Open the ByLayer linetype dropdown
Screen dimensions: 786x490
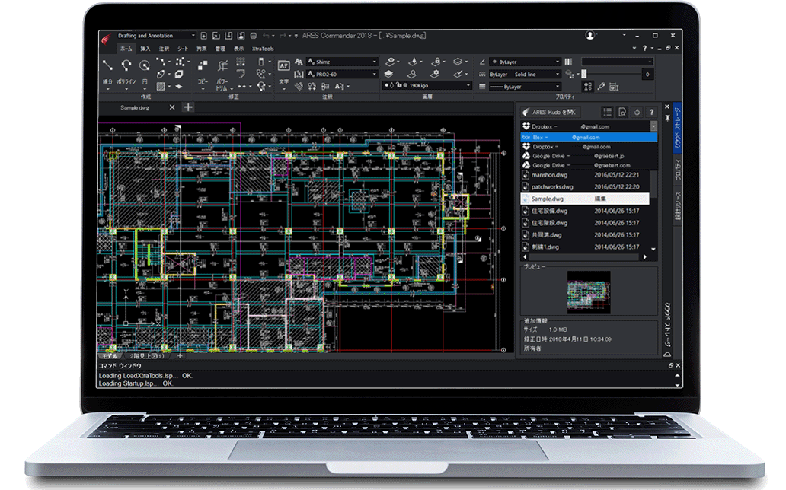pos(558,75)
